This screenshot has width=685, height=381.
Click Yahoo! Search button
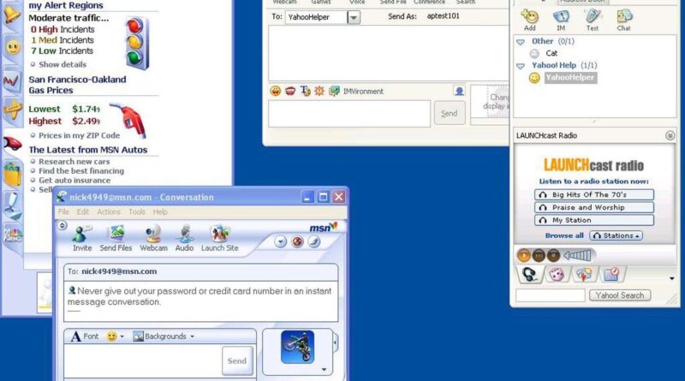(x=619, y=295)
